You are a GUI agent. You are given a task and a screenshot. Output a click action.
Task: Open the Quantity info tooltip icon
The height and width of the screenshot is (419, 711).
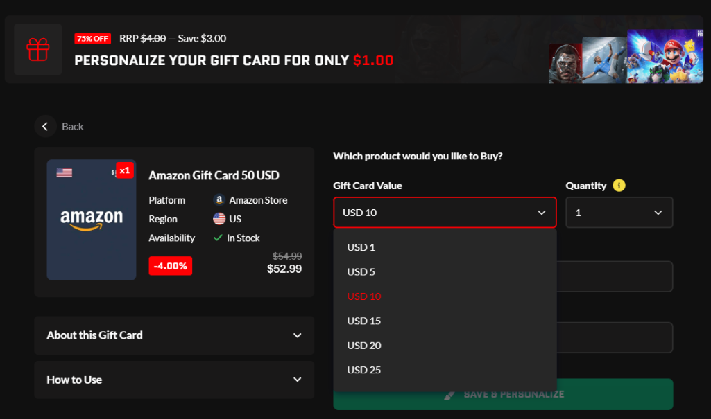tap(618, 185)
